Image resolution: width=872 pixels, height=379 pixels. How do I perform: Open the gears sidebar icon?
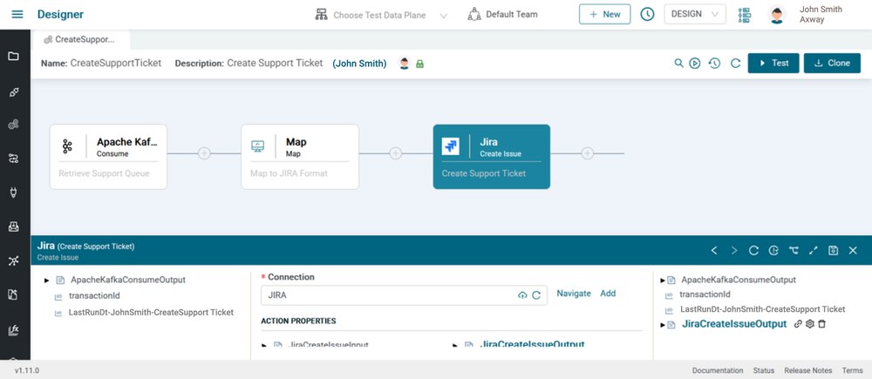click(x=13, y=125)
